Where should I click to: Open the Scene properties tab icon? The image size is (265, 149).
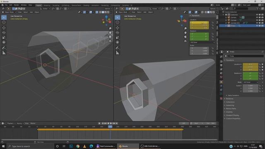(x=221, y=73)
